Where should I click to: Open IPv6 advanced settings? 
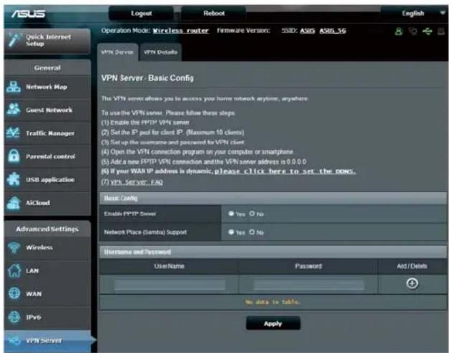tap(48, 317)
